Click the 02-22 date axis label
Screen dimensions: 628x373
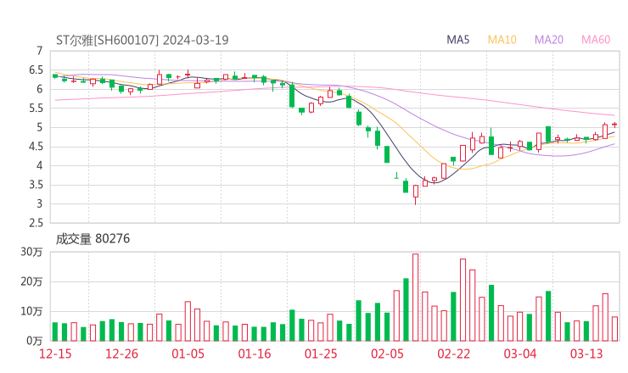[453, 354]
